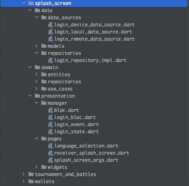Collapse the data_sources folder chevron
This screenshot has height=186, width=189.
coord(36,17)
